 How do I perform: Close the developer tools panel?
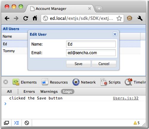click(x=6, y=82)
